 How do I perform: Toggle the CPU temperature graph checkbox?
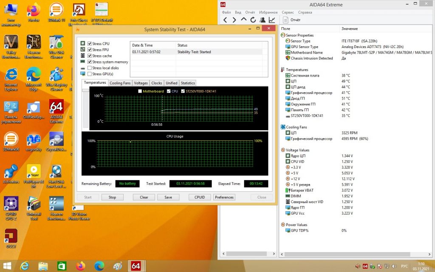pyautogui.click(x=169, y=91)
